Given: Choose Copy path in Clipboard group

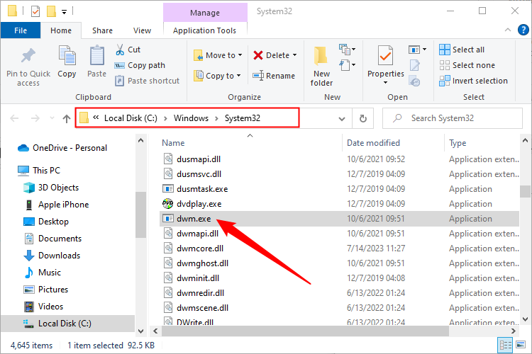Looking at the screenshot, I should click(140, 65).
